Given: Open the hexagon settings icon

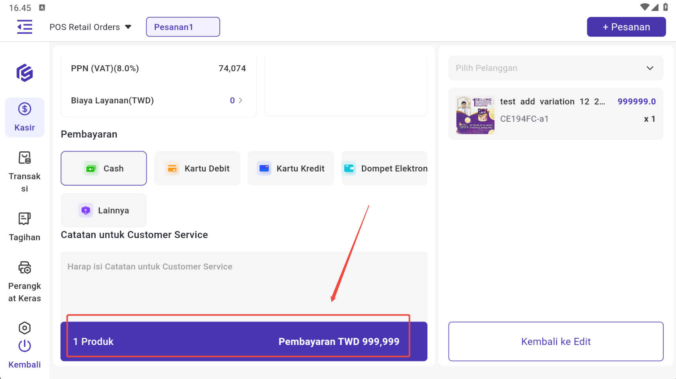Looking at the screenshot, I should click(x=25, y=328).
